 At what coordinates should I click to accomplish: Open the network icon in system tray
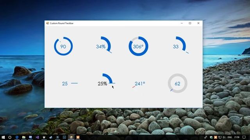220,137
